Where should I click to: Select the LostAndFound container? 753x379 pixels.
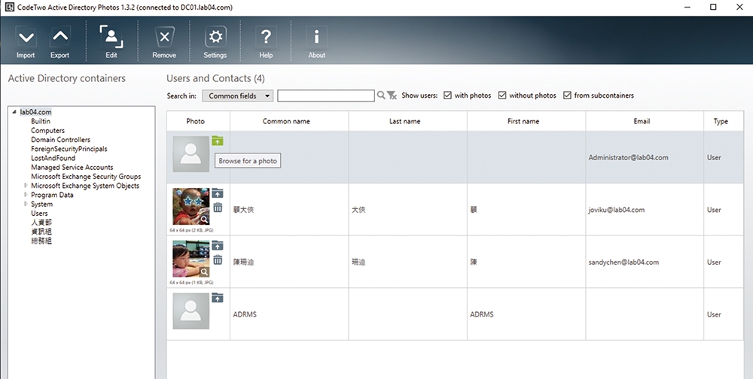point(53,158)
